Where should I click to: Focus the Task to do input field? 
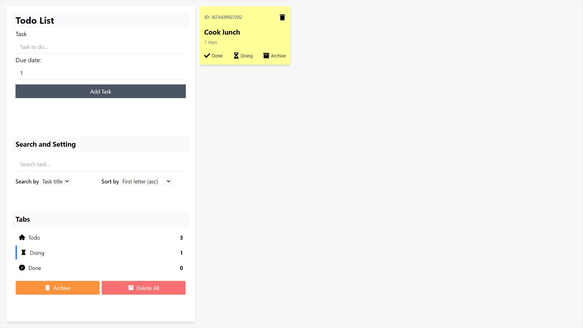[x=101, y=47]
